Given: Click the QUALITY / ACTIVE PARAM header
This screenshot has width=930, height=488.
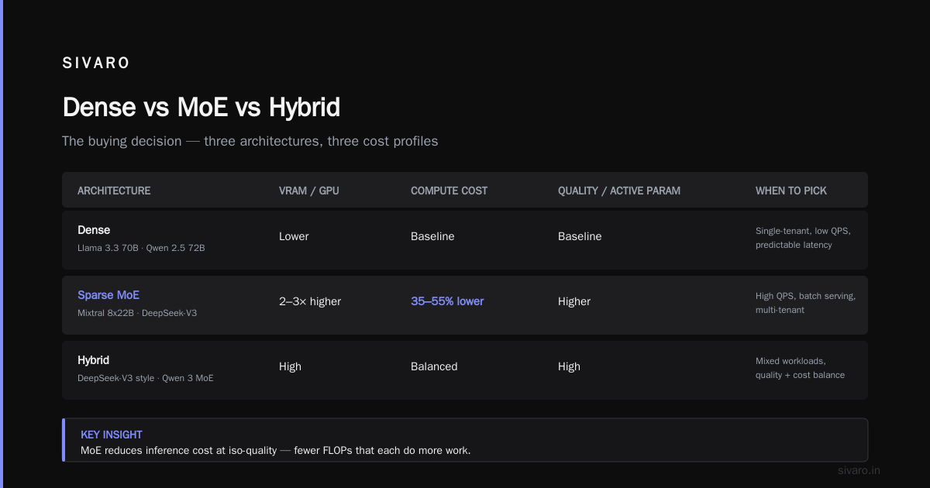Looking at the screenshot, I should point(619,191).
